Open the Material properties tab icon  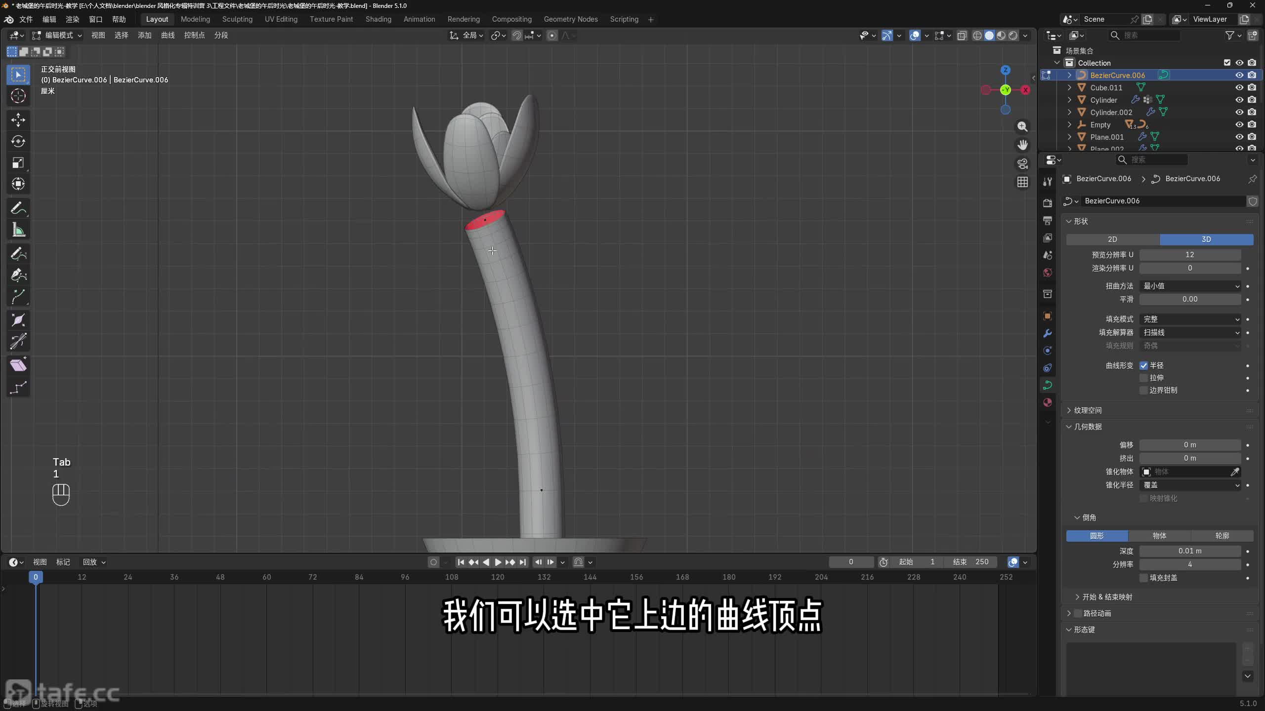[1047, 402]
